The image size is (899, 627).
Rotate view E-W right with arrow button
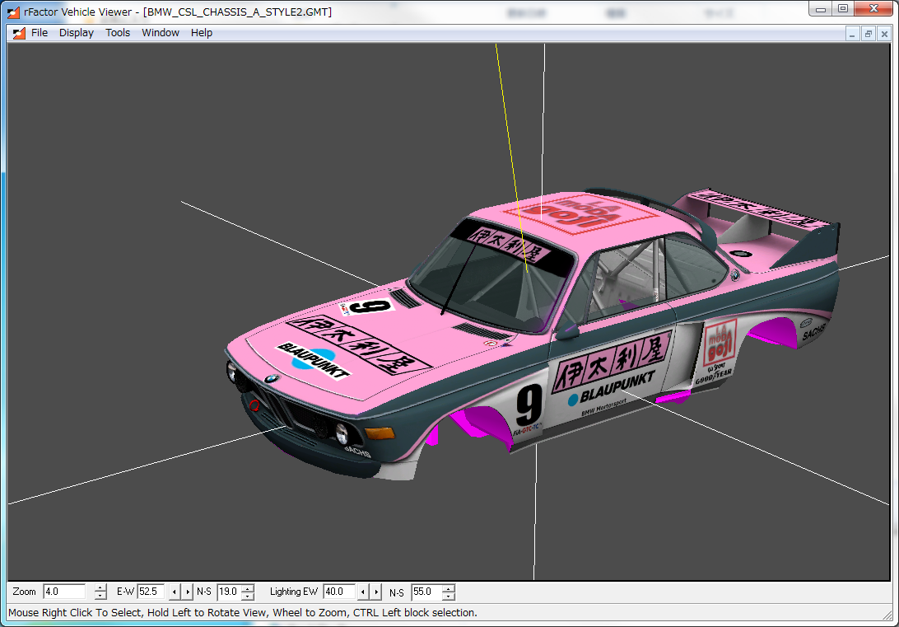(x=188, y=592)
